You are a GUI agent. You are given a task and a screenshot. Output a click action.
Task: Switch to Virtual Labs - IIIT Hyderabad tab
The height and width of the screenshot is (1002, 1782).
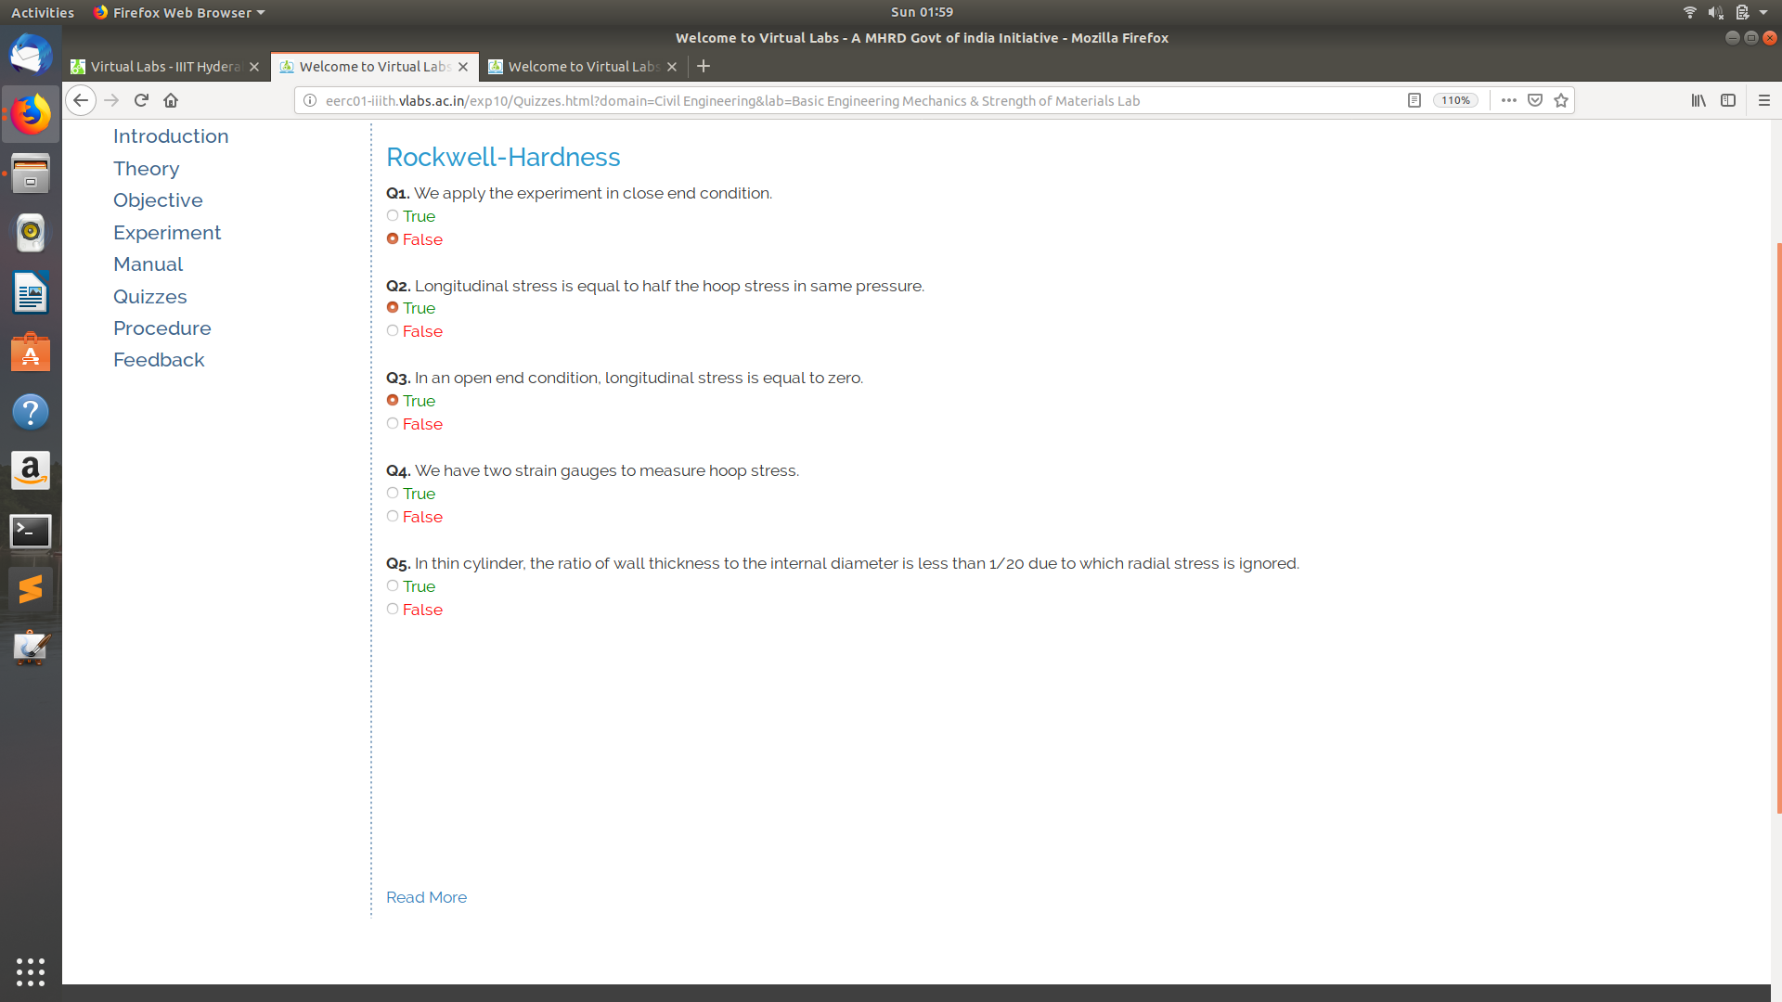(x=165, y=67)
